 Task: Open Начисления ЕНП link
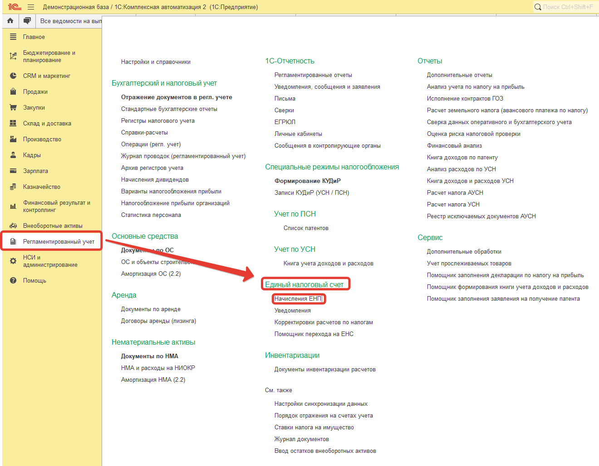(x=298, y=299)
